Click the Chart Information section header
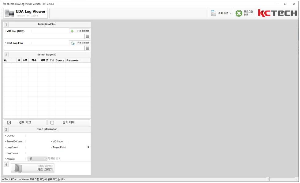 47,129
